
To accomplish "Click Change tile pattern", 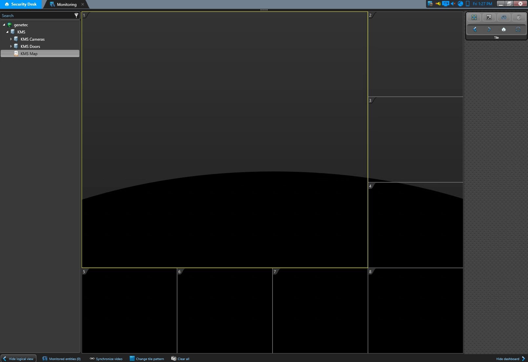I will (147, 359).
